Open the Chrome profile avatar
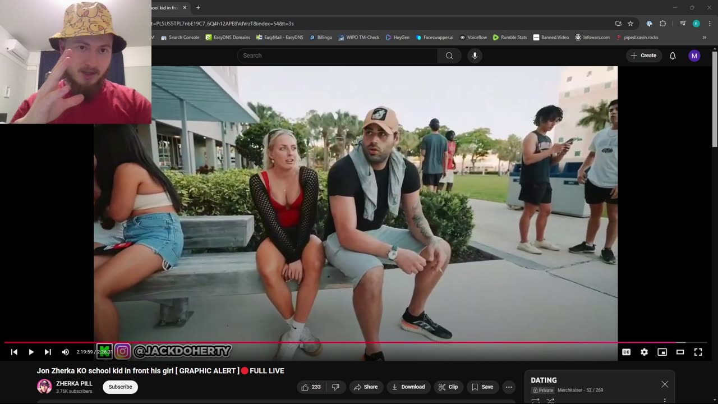This screenshot has height=404, width=718. point(696,24)
